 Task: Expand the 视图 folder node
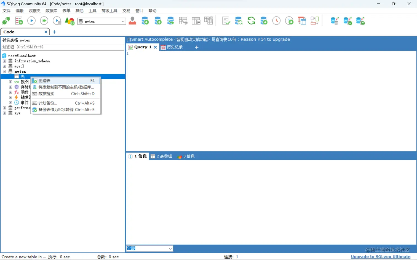point(10,82)
